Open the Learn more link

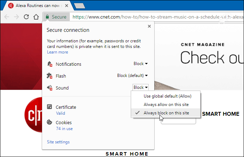57,52
